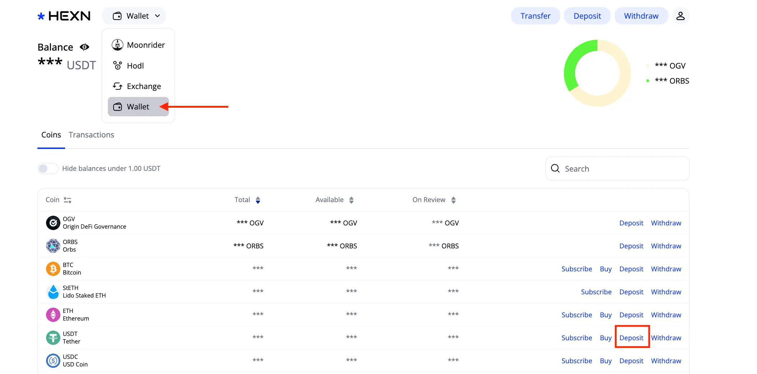Click Buy for Bitcoin
The width and height of the screenshot is (757, 374).
coord(606,269)
